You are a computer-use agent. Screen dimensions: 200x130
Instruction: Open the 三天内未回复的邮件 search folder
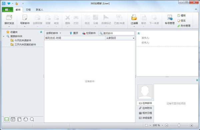[23, 45]
